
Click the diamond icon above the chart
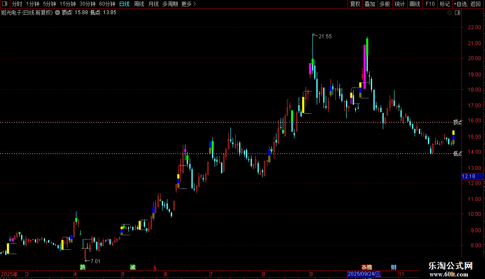coord(450,13)
